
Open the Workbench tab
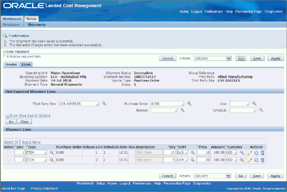pos(12,19)
